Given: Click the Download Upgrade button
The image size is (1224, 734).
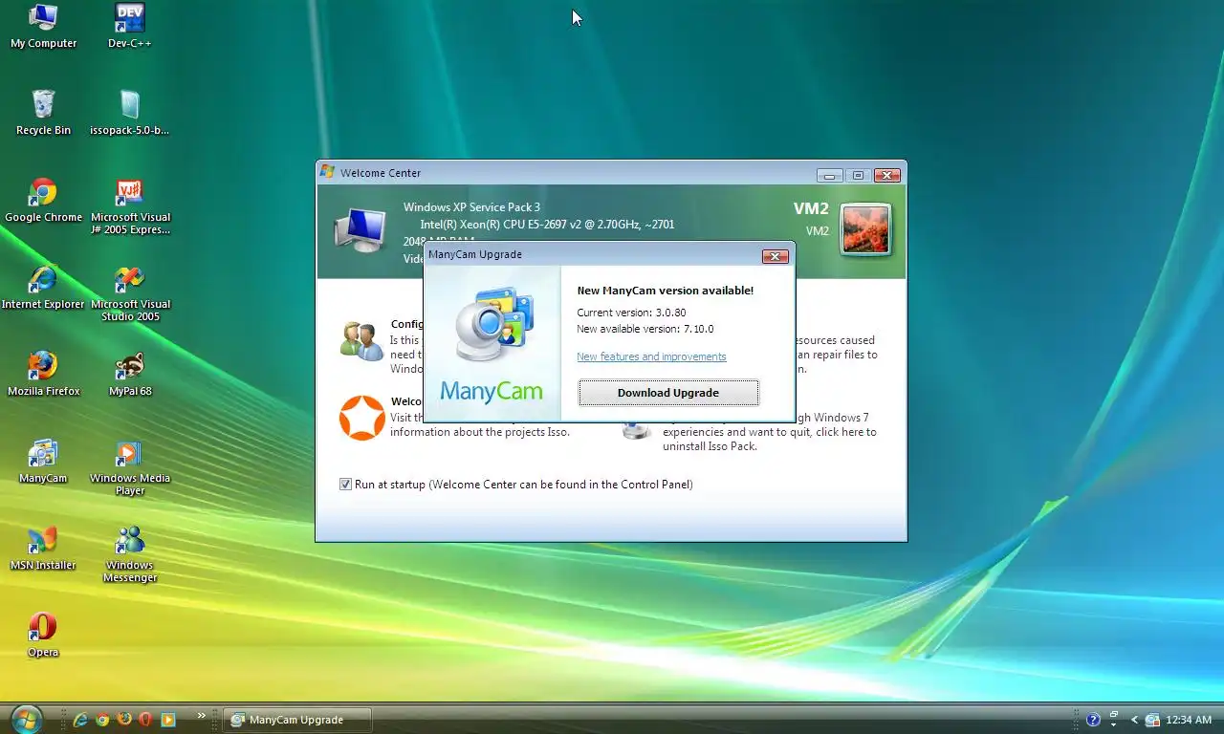Looking at the screenshot, I should click(x=668, y=393).
